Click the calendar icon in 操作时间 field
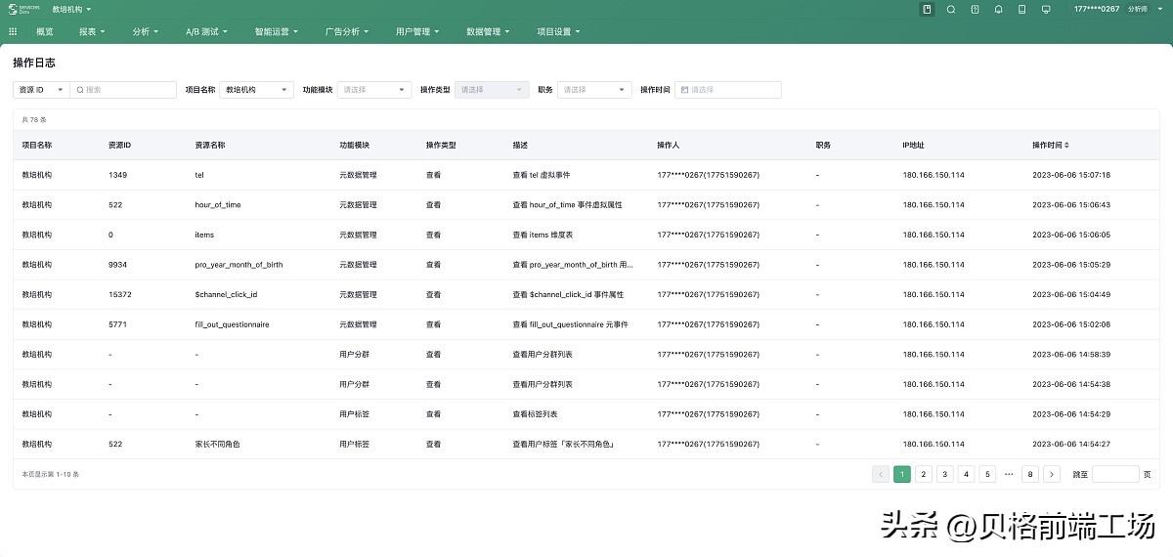Viewport: 1173px width, 557px height. coord(684,89)
